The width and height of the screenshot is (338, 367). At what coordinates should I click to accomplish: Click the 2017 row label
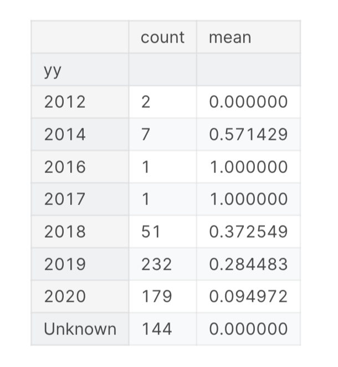click(65, 199)
